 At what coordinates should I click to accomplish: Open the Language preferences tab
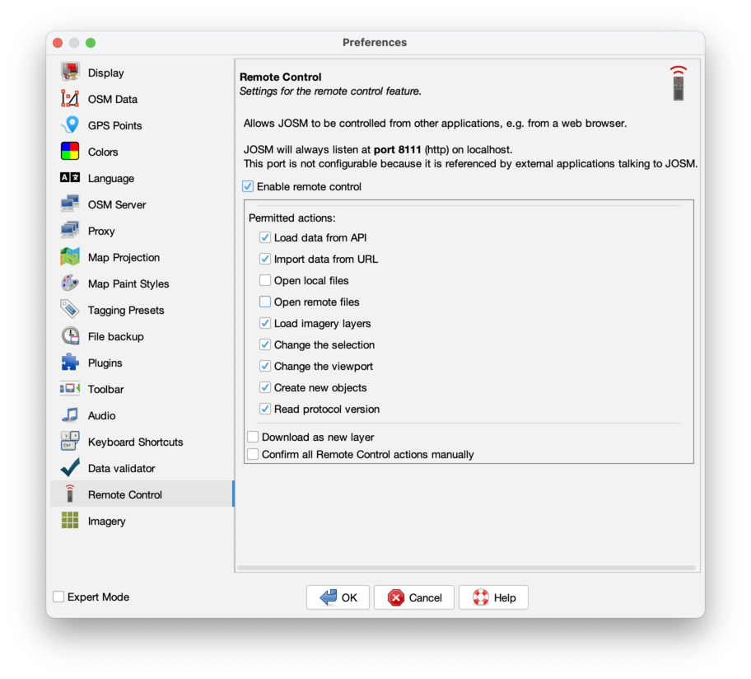point(142,178)
